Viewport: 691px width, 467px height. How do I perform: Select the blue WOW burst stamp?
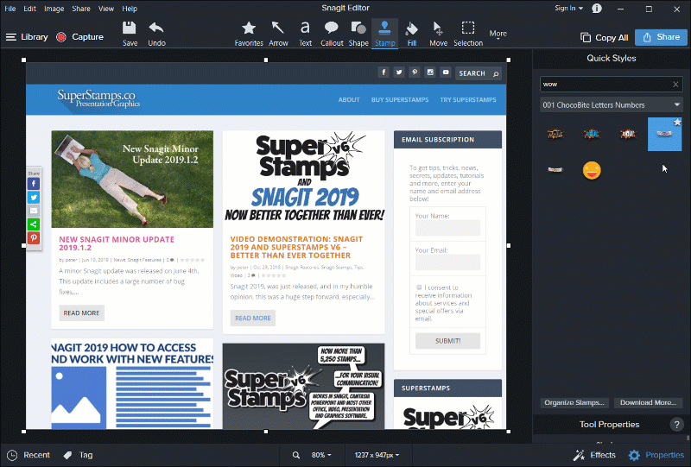point(592,134)
